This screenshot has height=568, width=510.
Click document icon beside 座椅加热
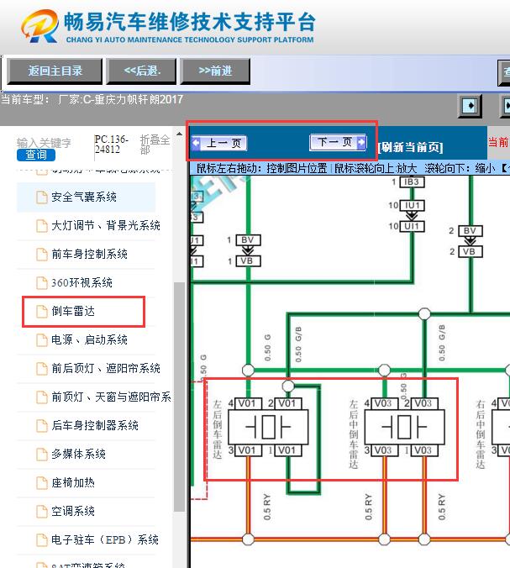(x=42, y=483)
